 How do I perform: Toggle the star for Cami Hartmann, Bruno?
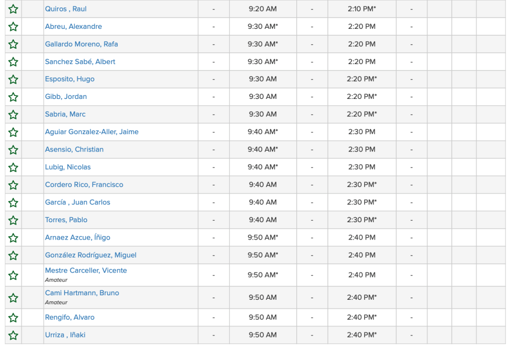pos(13,298)
